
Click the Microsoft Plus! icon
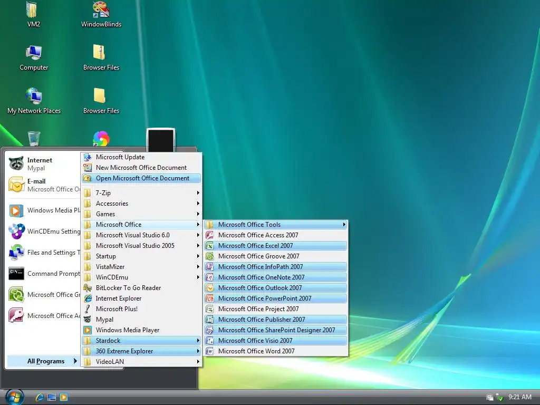pos(88,309)
